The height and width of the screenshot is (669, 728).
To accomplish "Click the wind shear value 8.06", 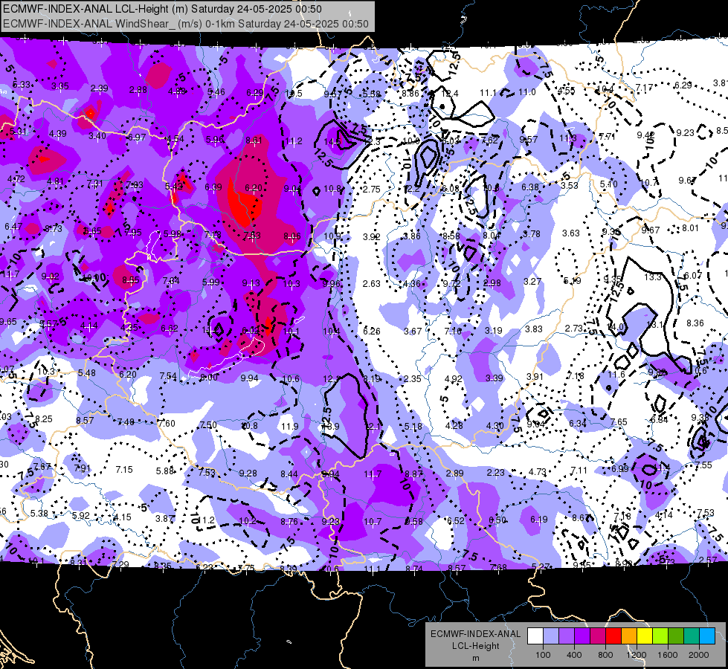I will (292, 236).
